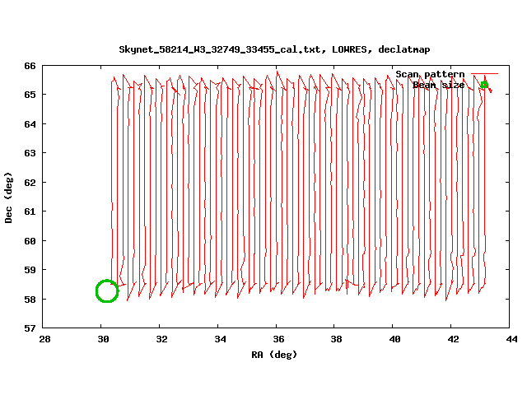Click the 'Beam size' legend label
Screen dimensions: 527x395
pyautogui.click(x=439, y=85)
